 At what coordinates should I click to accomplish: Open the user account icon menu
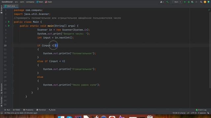coord(162,2)
